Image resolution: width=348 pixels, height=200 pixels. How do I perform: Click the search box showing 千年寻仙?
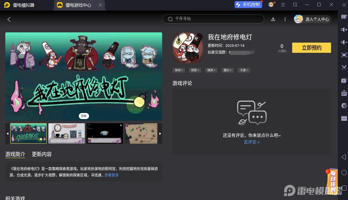pyautogui.click(x=213, y=19)
